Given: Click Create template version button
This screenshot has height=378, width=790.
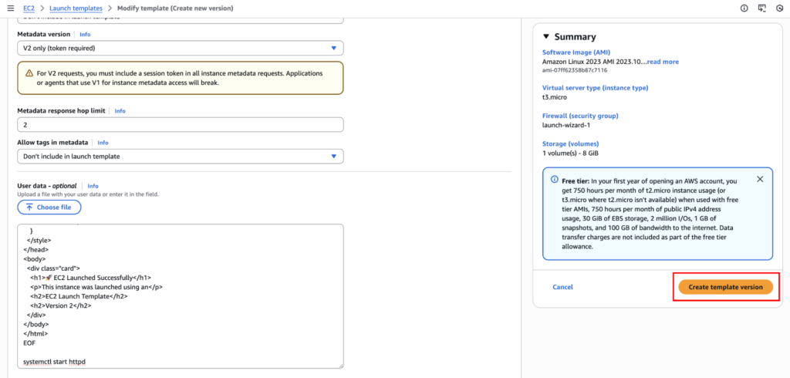Looking at the screenshot, I should pos(725,287).
